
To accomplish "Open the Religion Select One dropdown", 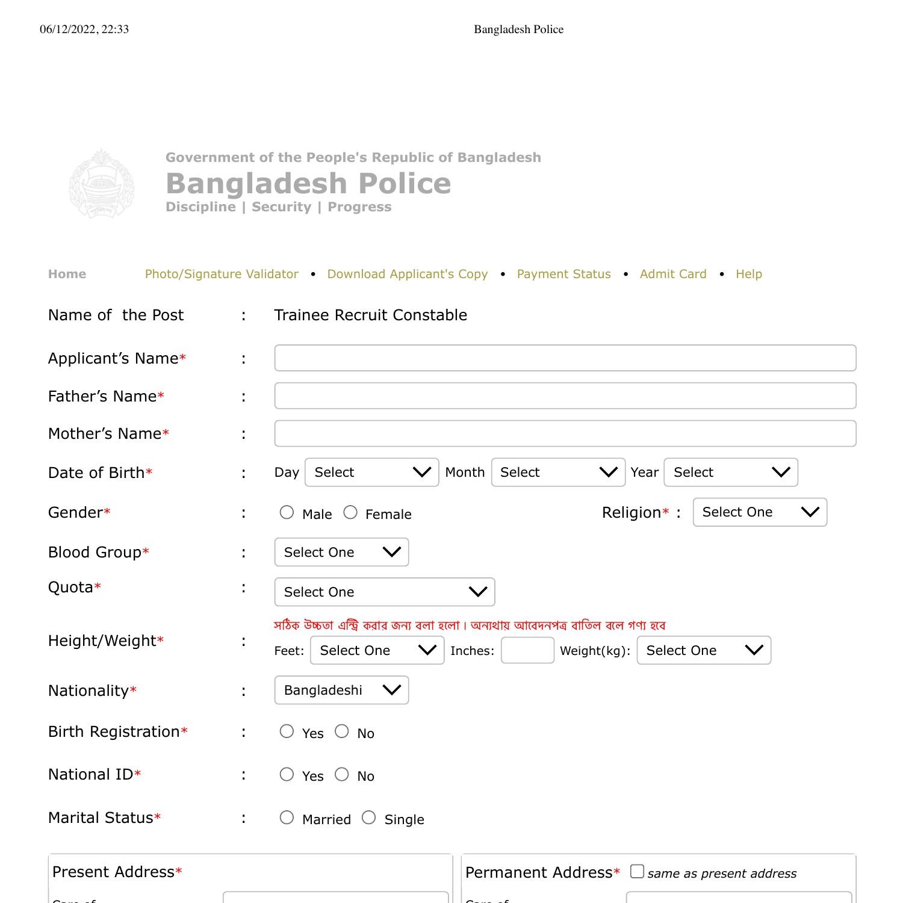I will (x=760, y=512).
